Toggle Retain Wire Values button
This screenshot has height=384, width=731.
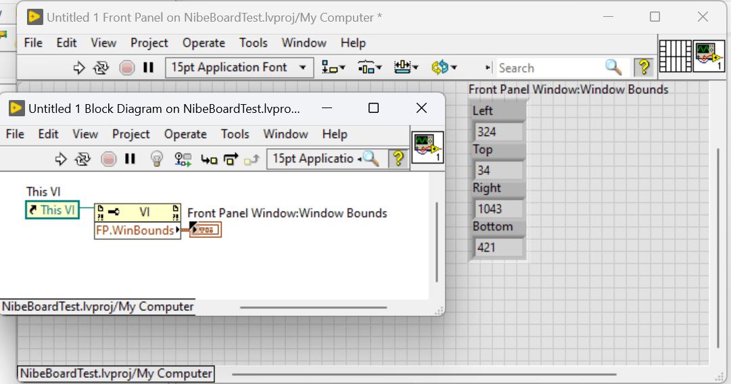[x=183, y=160]
